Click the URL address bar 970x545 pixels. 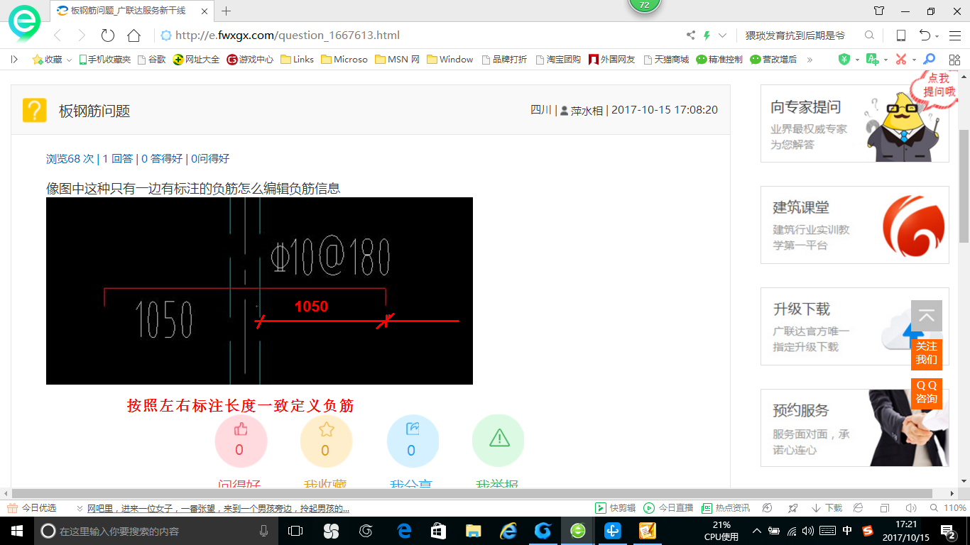[x=419, y=35]
